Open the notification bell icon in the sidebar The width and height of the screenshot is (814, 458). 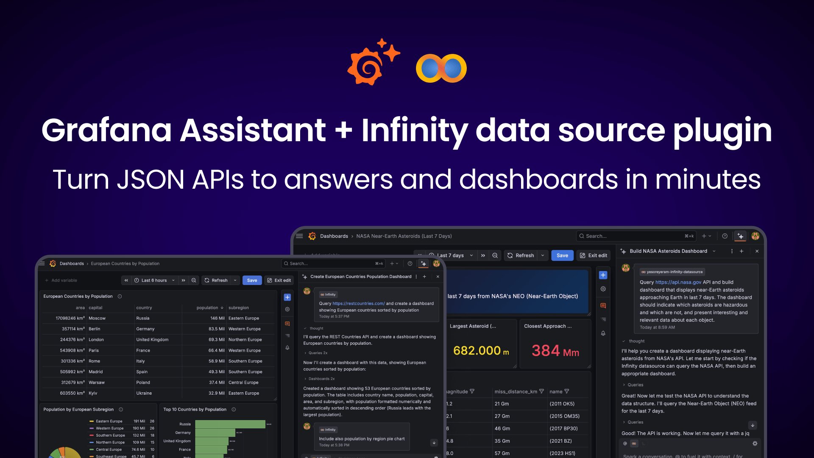pyautogui.click(x=603, y=333)
